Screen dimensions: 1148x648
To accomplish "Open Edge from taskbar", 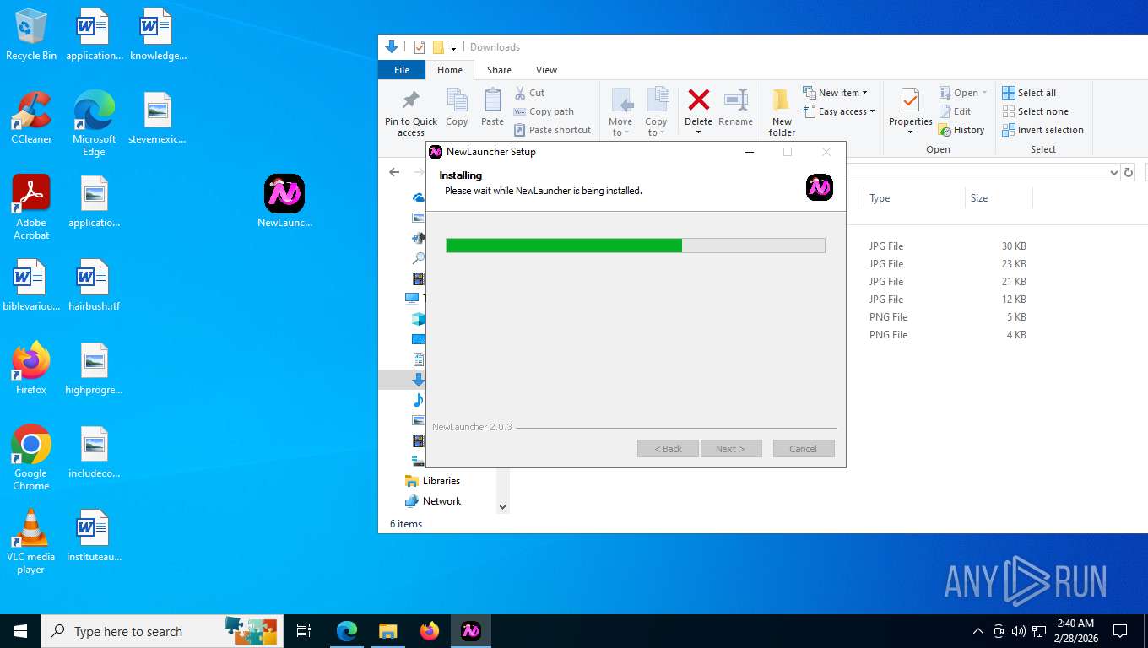I will (347, 631).
